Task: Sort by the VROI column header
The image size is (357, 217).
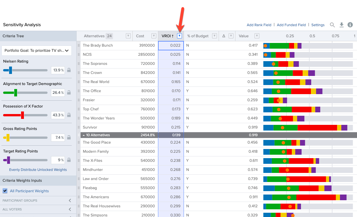Action: tap(167, 36)
